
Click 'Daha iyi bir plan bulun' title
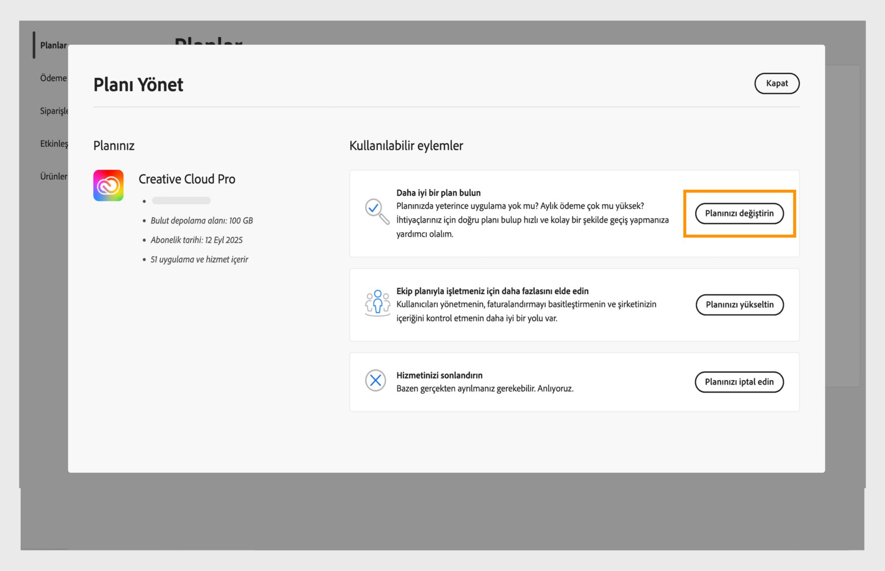(x=438, y=192)
